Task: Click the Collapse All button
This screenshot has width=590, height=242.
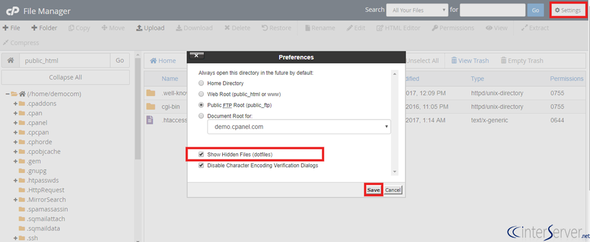Action: pyautogui.click(x=66, y=77)
